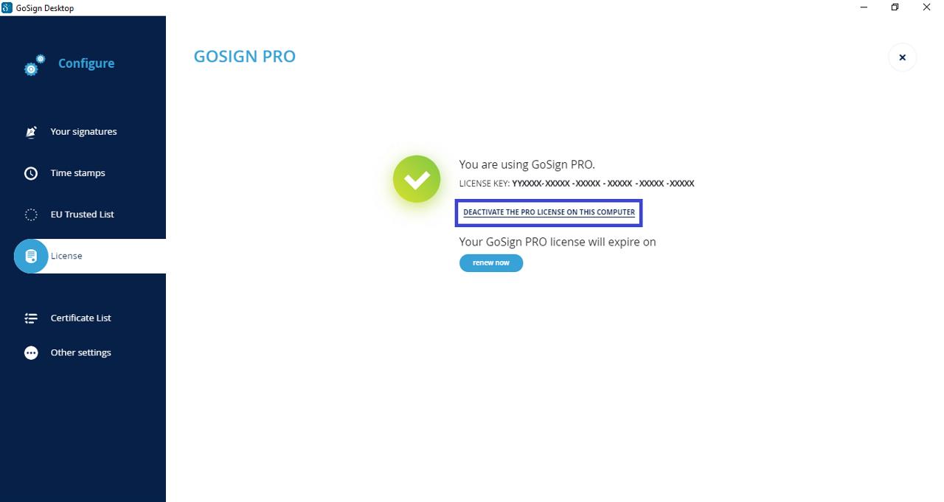Image resolution: width=944 pixels, height=502 pixels.
Task: Click the EU Trusted List stars icon
Action: point(31,215)
